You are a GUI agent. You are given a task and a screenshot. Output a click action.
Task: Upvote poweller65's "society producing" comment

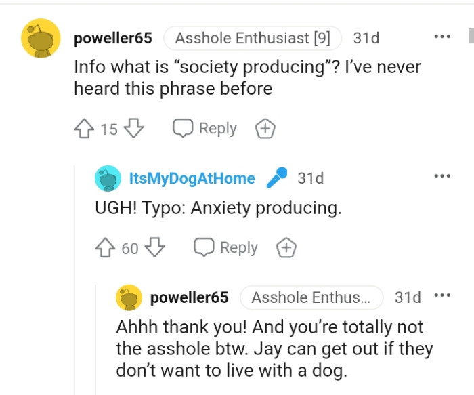(x=84, y=128)
